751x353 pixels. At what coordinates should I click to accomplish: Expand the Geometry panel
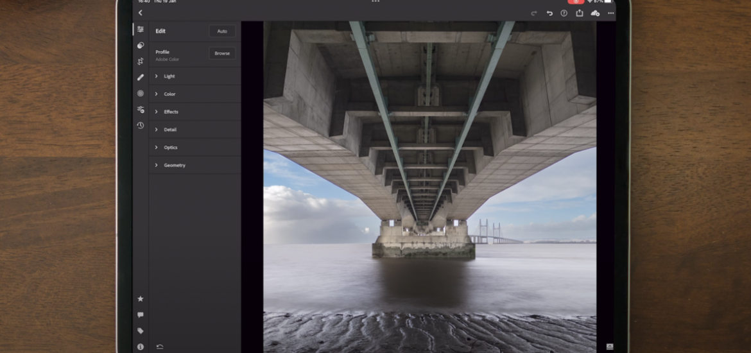195,165
